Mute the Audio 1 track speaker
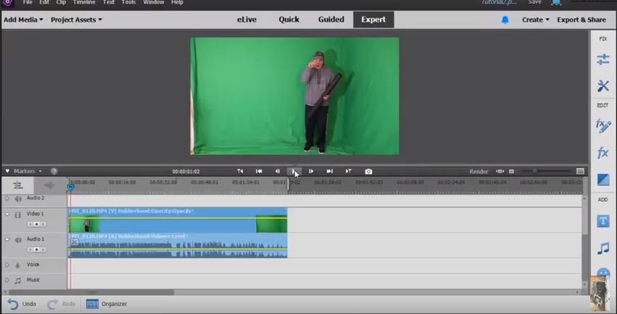617x314 pixels. pos(18,239)
